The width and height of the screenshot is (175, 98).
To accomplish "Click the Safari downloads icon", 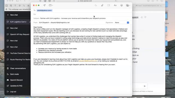I will 148,1.
